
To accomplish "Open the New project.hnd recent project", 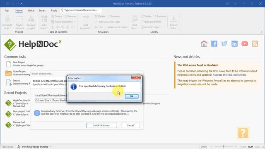I will [17, 113].
